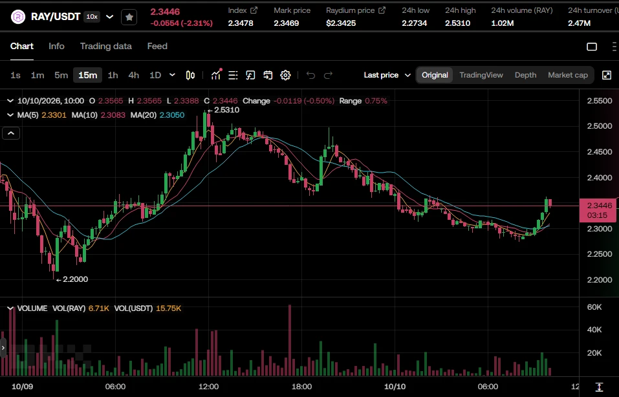Select the Original chart view
This screenshot has width=619, height=397.
[435, 75]
